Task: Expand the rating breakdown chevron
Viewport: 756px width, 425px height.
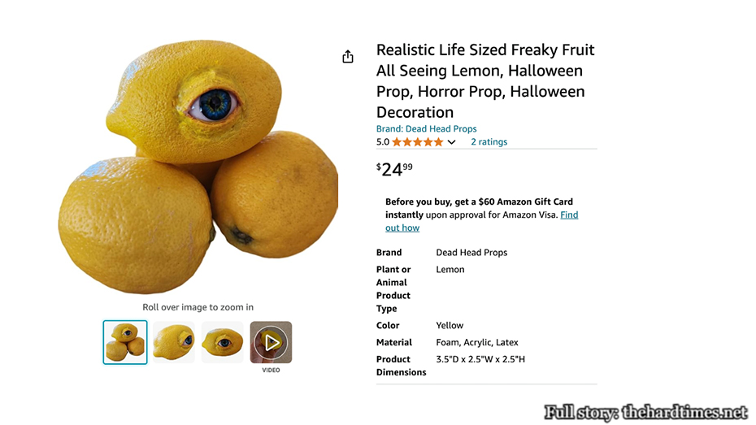Action: [x=452, y=142]
